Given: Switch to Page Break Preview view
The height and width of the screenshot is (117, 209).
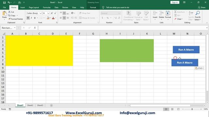Looking at the screenshot, I should pyautogui.click(x=178, y=109).
